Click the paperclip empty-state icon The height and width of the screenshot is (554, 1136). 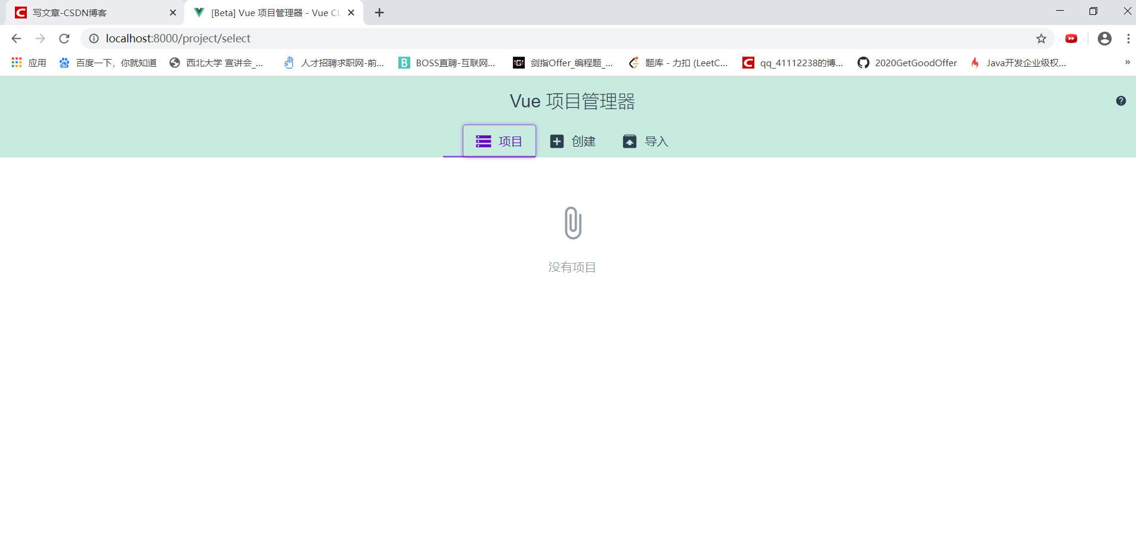(572, 223)
